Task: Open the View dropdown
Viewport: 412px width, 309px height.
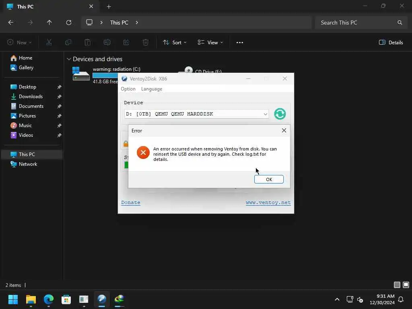Action: coord(210,42)
